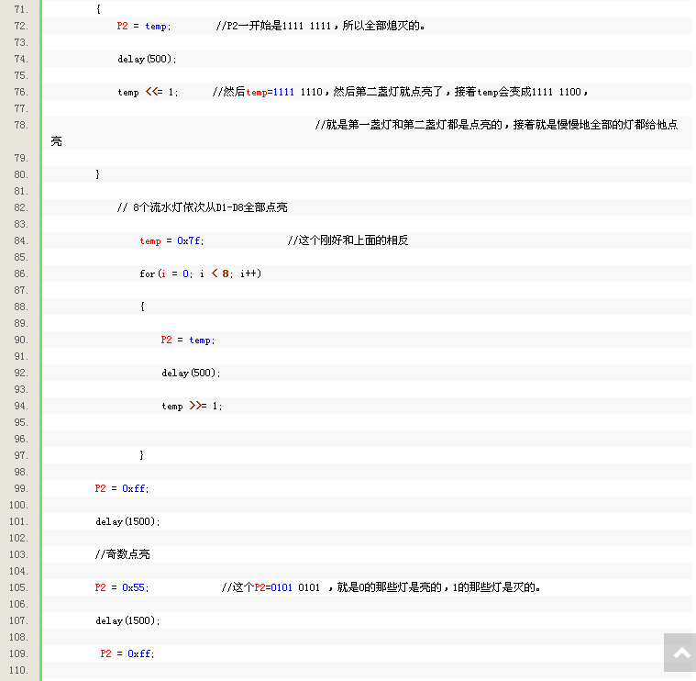Click 'P2 = temp;' on line 90

(188, 340)
